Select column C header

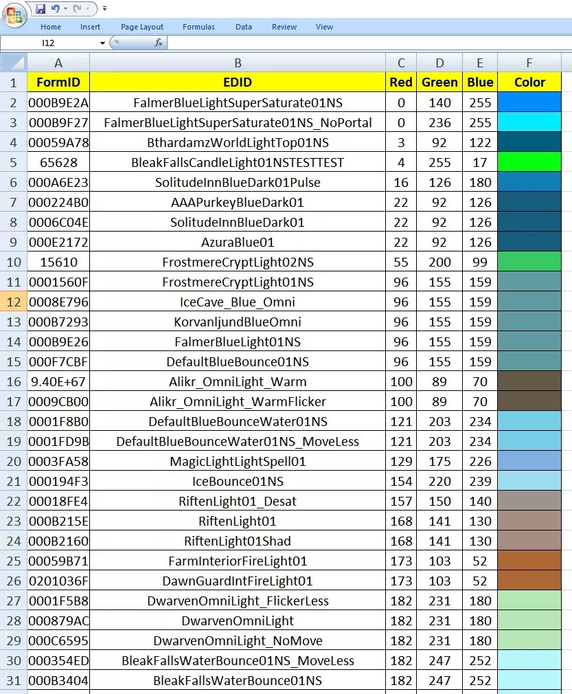[x=401, y=63]
